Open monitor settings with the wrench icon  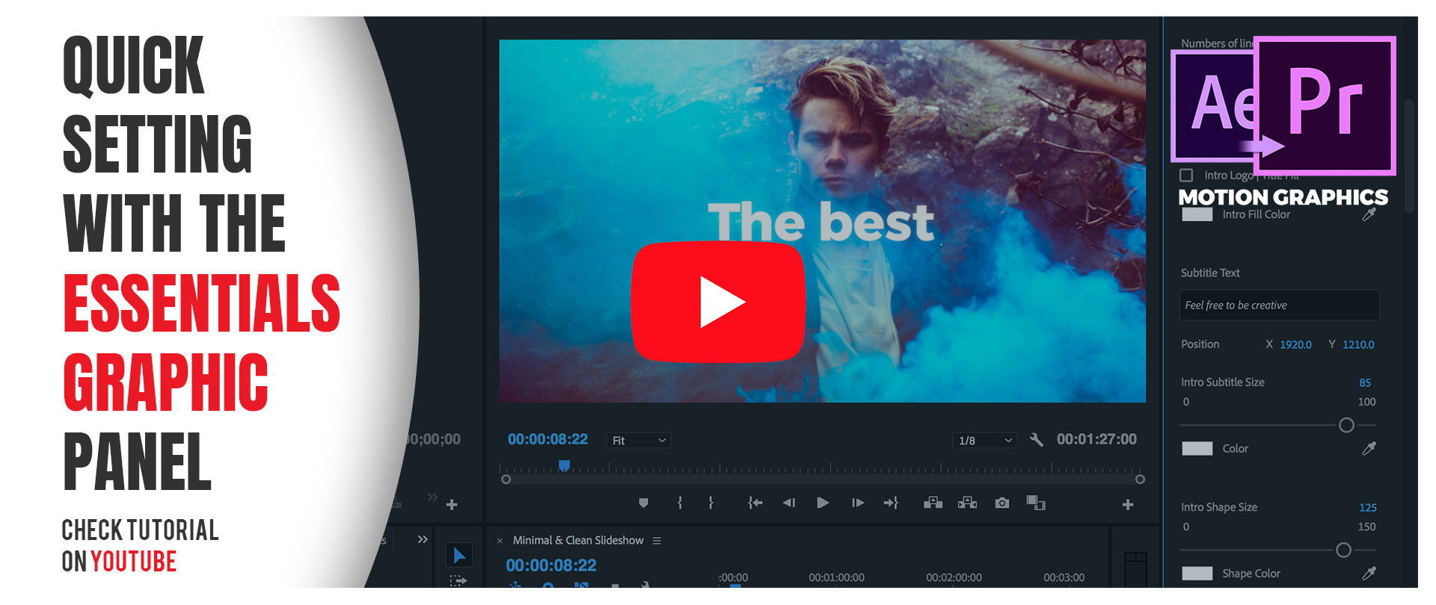coord(1036,440)
